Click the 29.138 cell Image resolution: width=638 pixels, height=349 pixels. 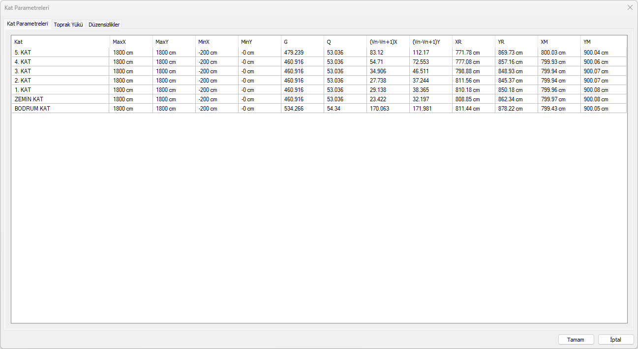(x=388, y=90)
